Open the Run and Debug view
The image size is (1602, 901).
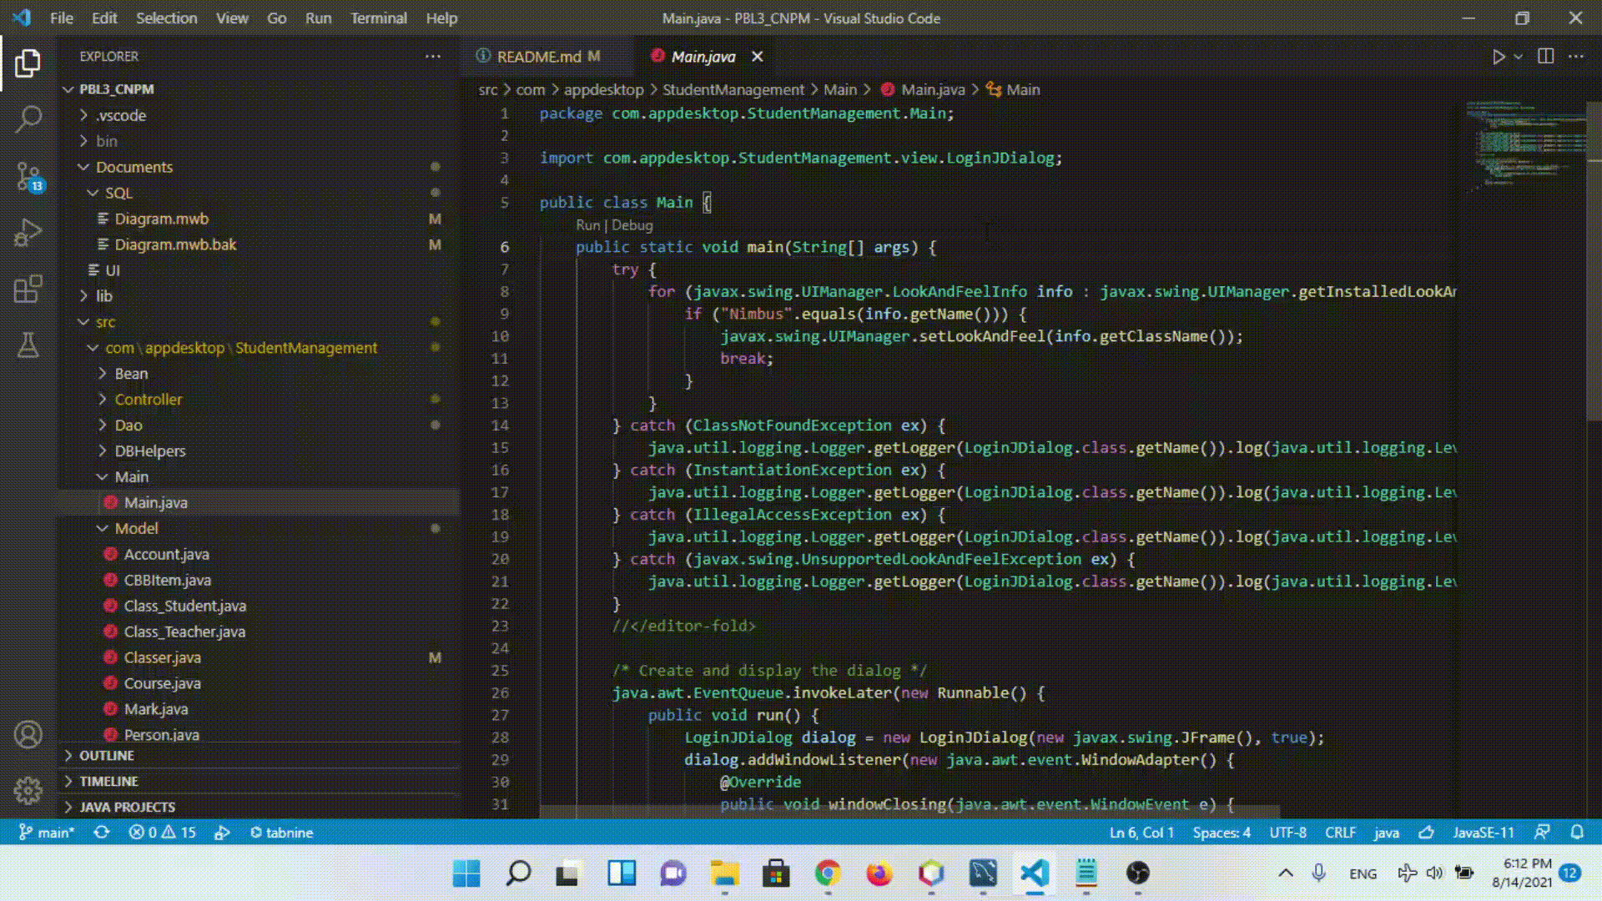(x=28, y=233)
